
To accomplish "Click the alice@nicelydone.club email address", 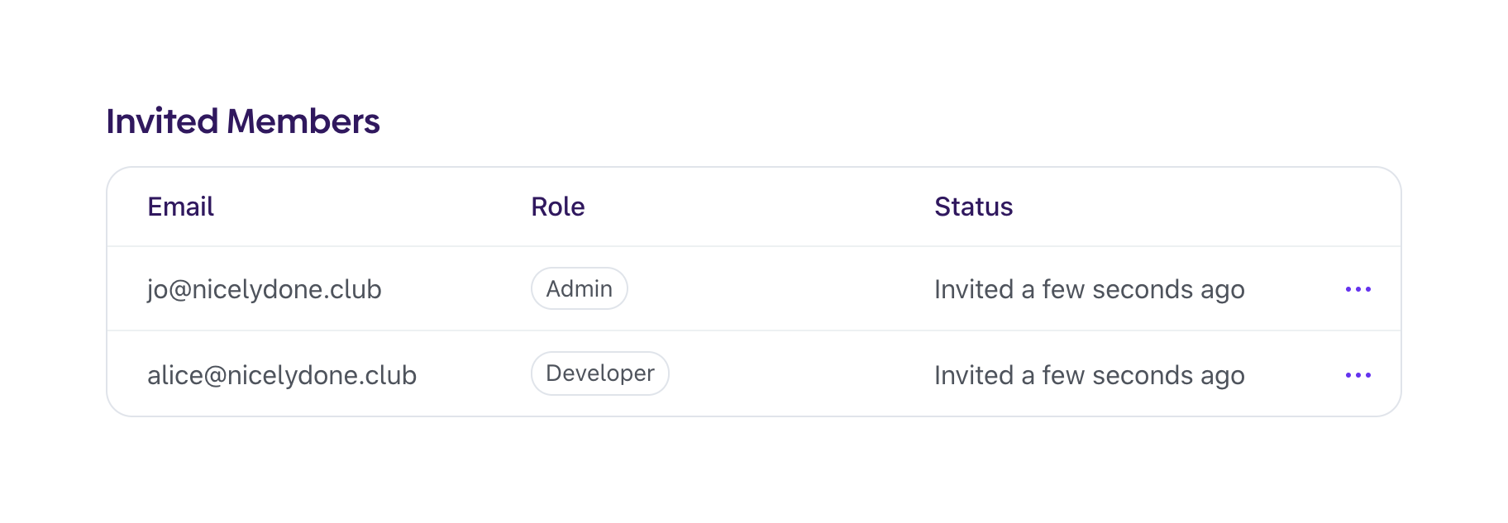I will point(282,375).
